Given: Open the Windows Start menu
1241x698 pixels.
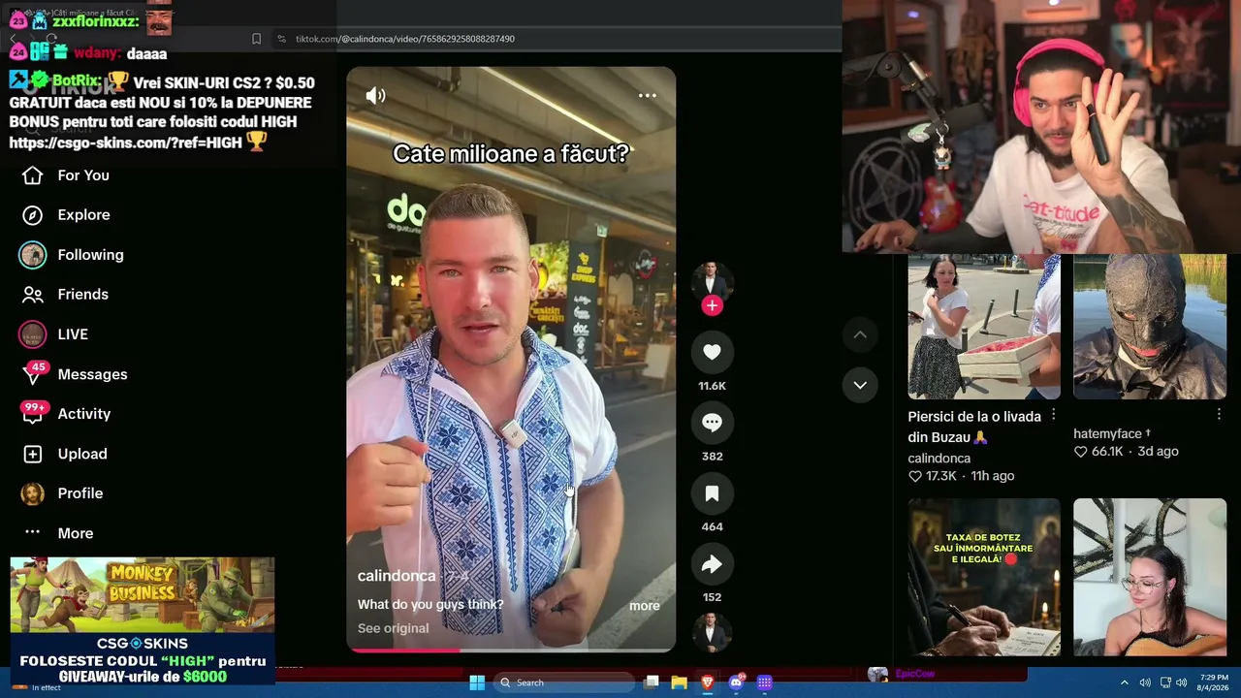Looking at the screenshot, I should (477, 682).
